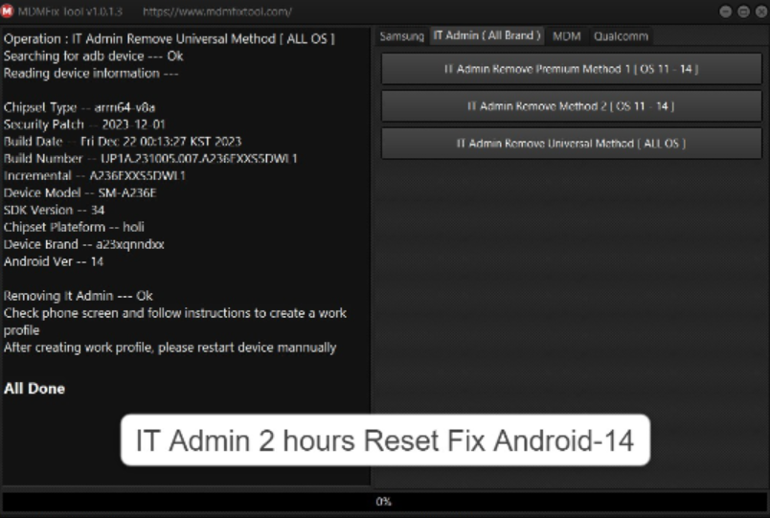770x518 pixels.
Task: Open the MDM tab
Action: click(x=567, y=35)
